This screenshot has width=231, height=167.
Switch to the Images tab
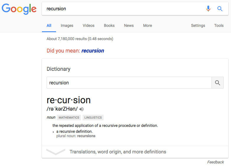[x=67, y=26]
